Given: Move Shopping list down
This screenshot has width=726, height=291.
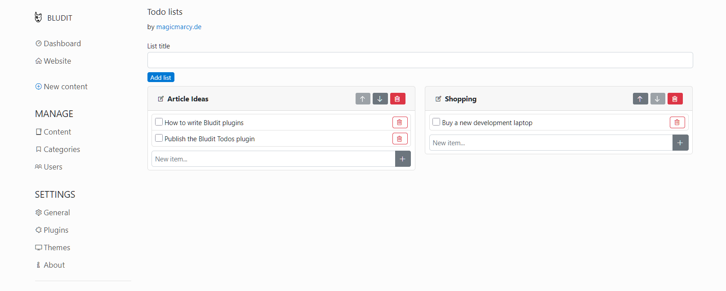Looking at the screenshot, I should point(658,99).
